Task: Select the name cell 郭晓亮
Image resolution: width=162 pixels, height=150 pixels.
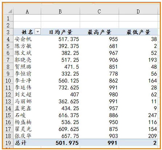Action: tap(27, 60)
